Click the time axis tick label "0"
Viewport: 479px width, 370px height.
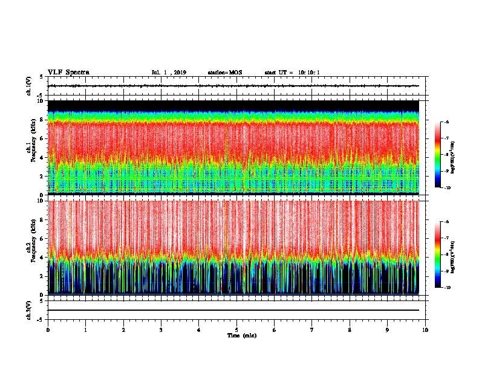pos(48,330)
